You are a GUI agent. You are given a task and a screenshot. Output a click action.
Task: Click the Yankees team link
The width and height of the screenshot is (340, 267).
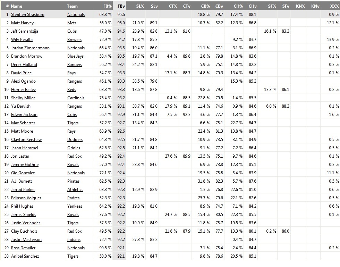click(x=75, y=206)
